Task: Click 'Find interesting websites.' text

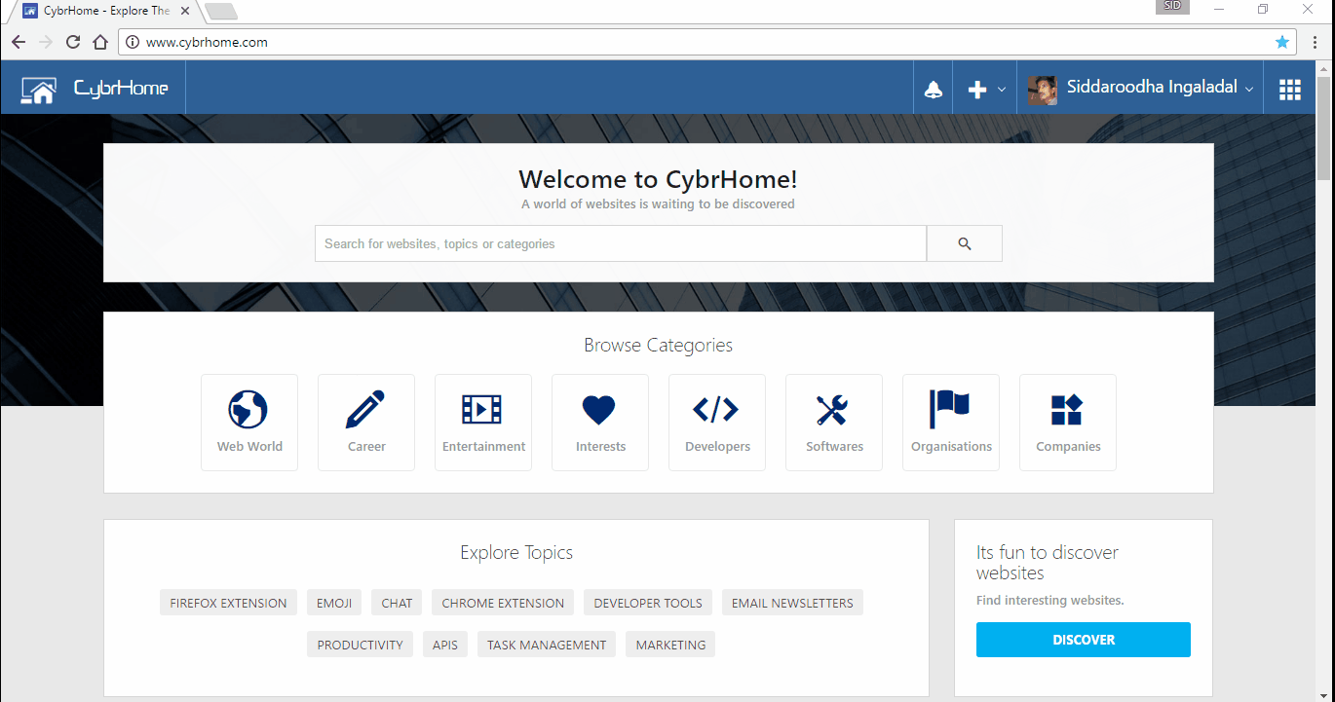Action: [1050, 600]
